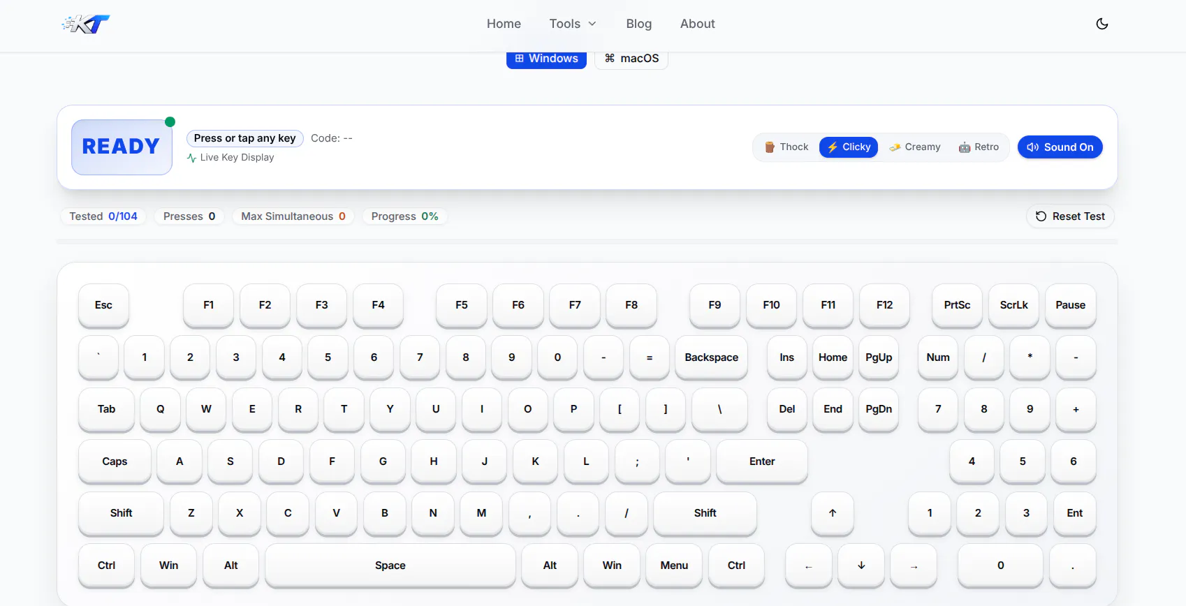Select the Thock sound profile
This screenshot has width=1186, height=606.
pyautogui.click(x=786, y=147)
